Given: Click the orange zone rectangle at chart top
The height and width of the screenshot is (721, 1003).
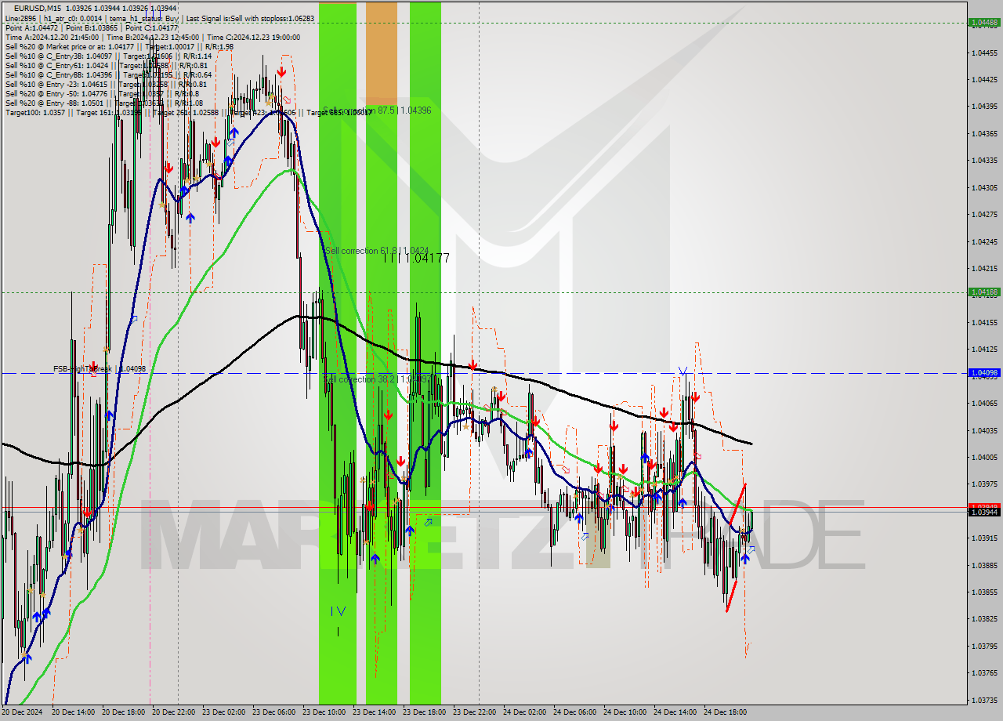Looking at the screenshot, I should 382,54.
